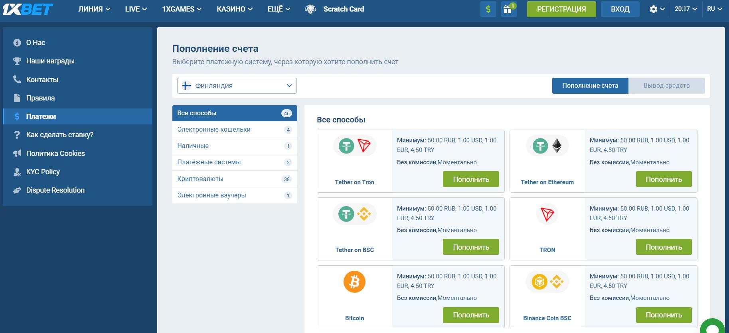Image resolution: width=729 pixels, height=333 pixels.
Task: Select Пополнение счета tab
Action: pos(590,86)
